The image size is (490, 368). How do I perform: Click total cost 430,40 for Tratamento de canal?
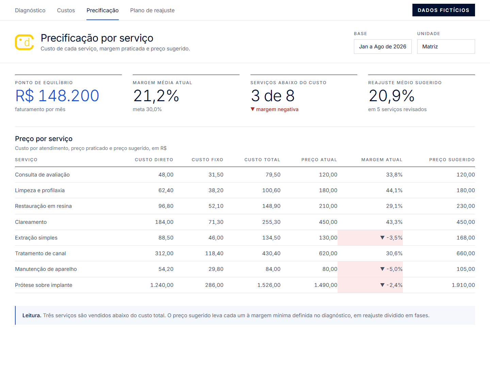(x=271, y=254)
